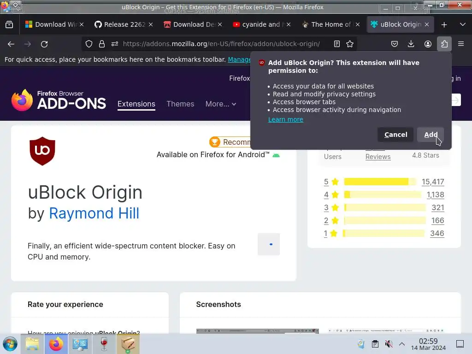
Task: Open the Learn more permissions link
Action: pyautogui.click(x=285, y=119)
